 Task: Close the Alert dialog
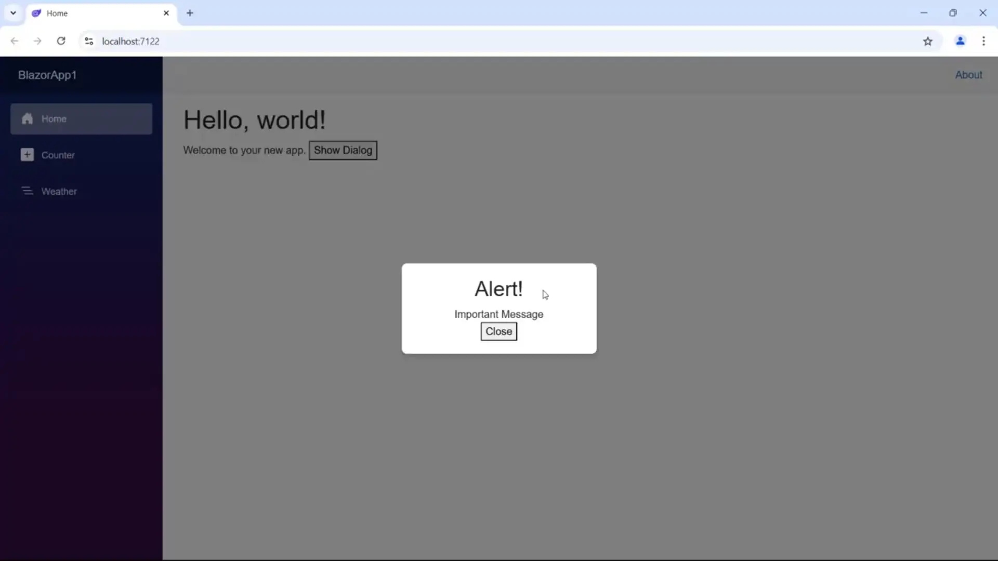498,331
